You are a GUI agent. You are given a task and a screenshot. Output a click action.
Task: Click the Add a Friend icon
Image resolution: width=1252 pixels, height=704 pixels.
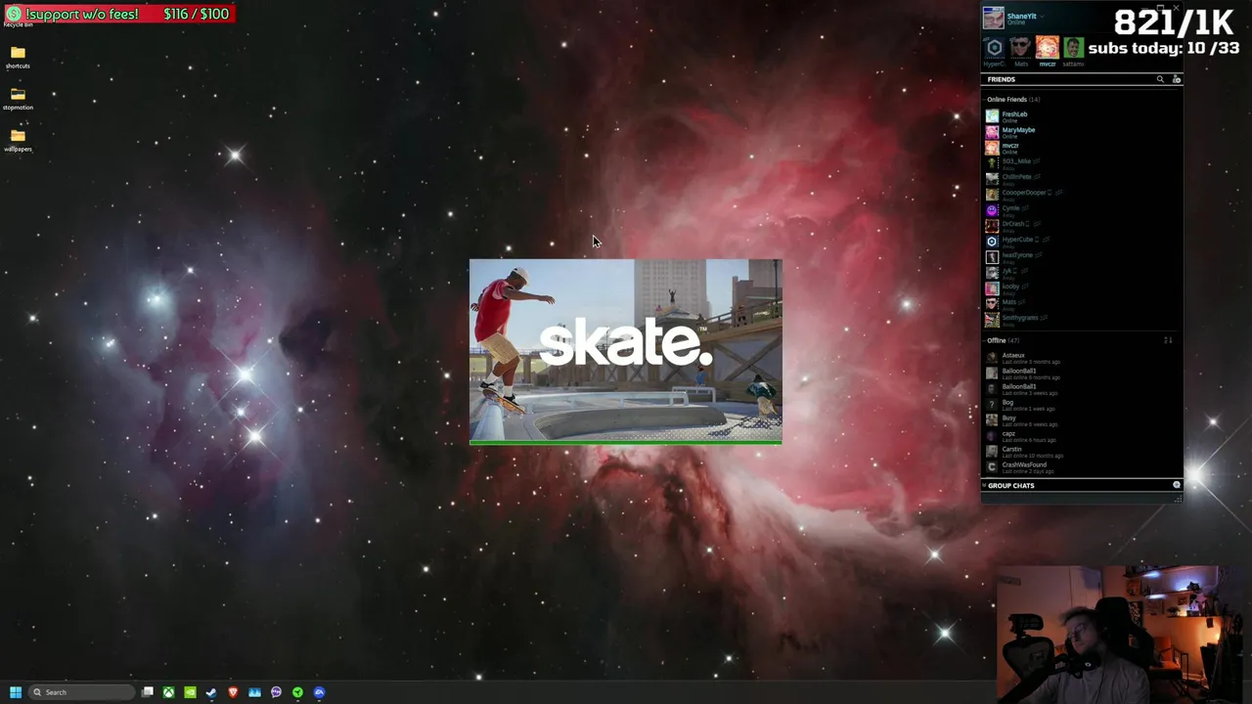pos(1176,79)
